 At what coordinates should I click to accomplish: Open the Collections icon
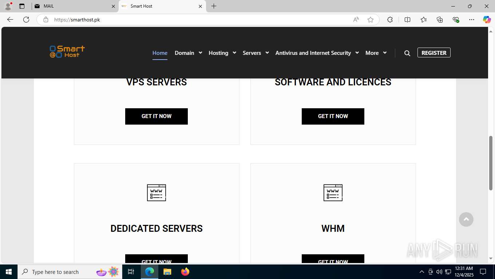(440, 20)
